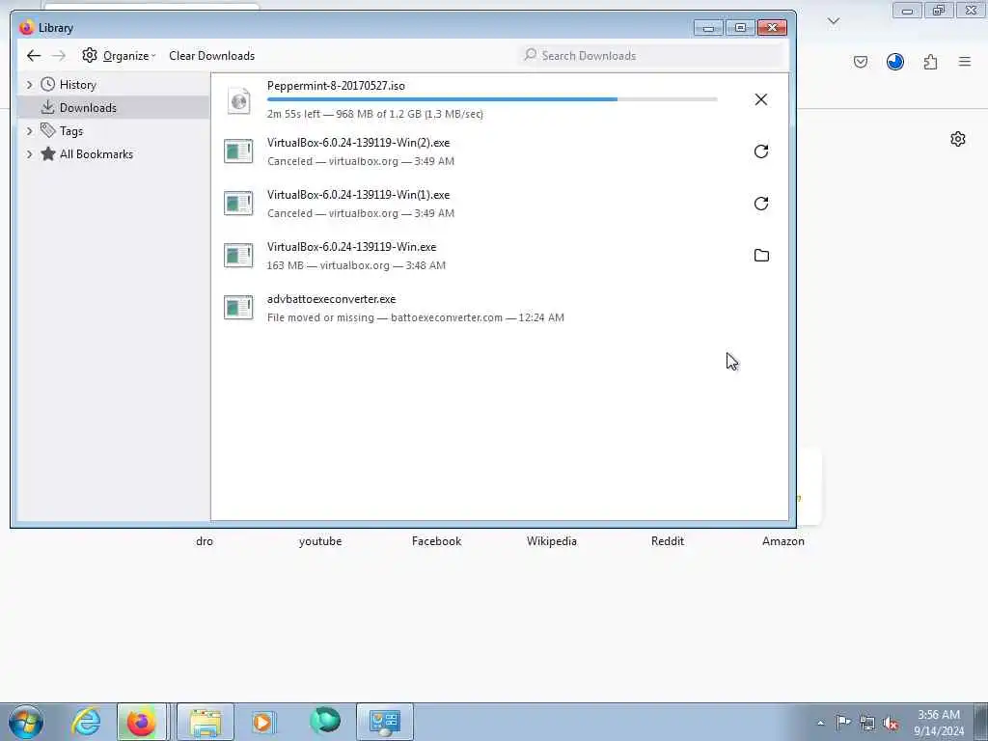Viewport: 988px width, 741px height.
Task: Launch Internet Explorer from taskbar
Action: point(86,722)
